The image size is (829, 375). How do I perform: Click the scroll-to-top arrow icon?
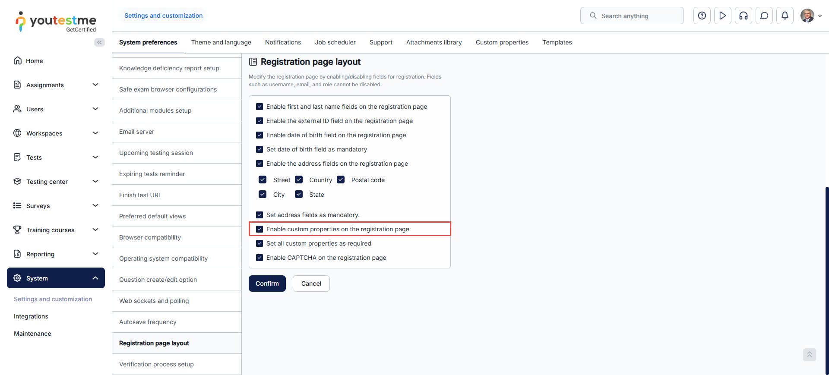tap(809, 355)
